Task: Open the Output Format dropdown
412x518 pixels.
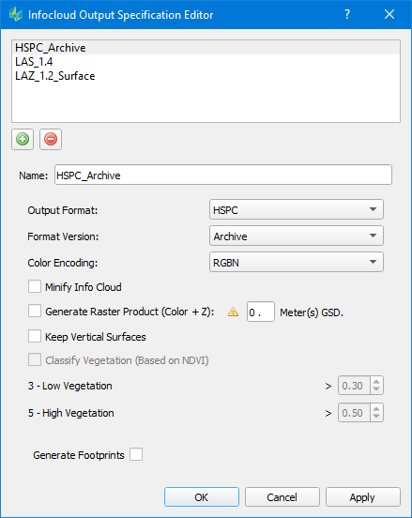Action: tap(297, 209)
